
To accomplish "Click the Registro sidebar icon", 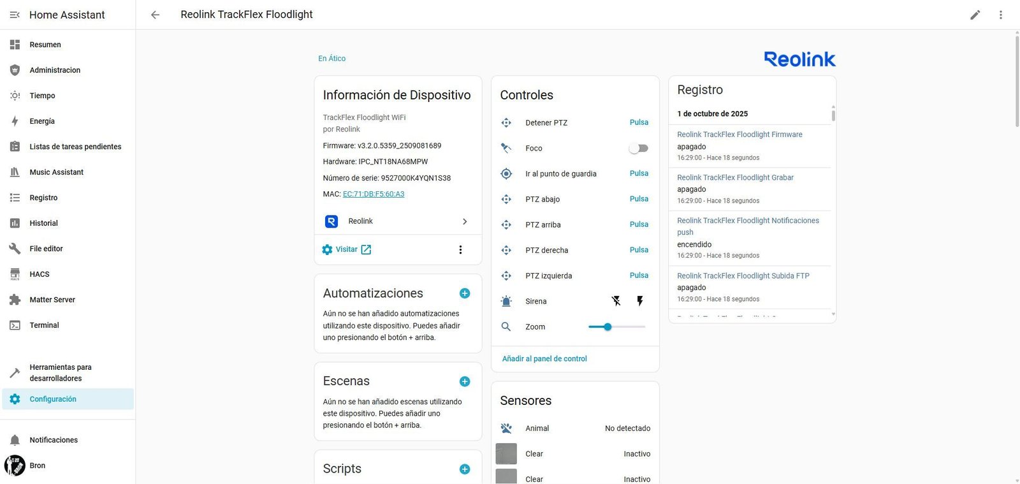I will click(x=15, y=198).
